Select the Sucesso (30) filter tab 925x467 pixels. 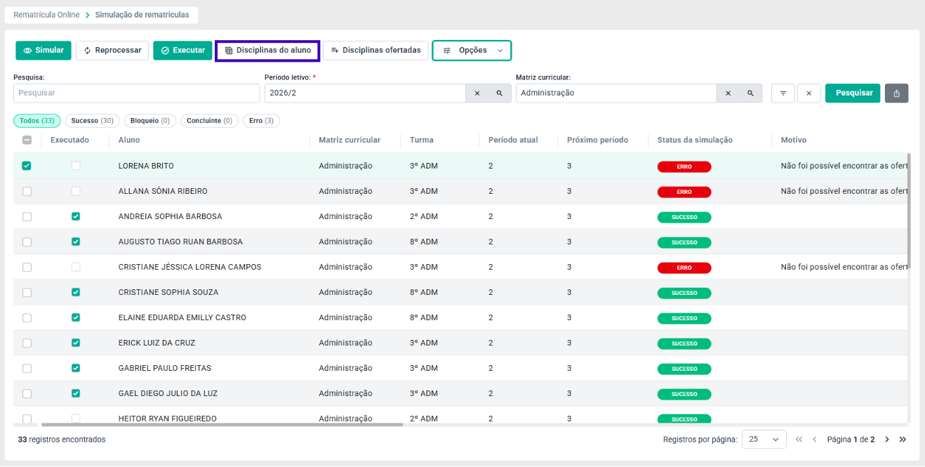point(93,121)
